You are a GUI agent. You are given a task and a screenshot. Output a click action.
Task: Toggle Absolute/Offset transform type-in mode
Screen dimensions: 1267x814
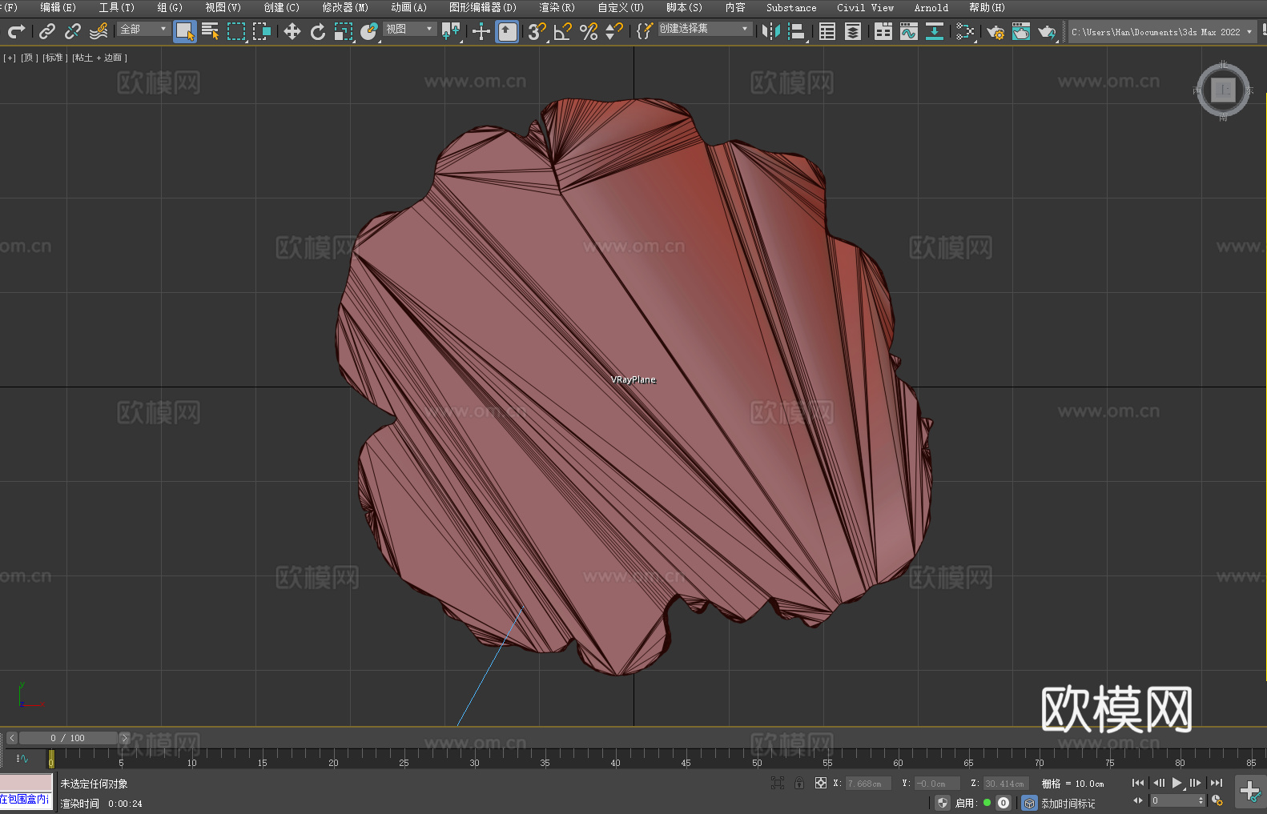821,783
